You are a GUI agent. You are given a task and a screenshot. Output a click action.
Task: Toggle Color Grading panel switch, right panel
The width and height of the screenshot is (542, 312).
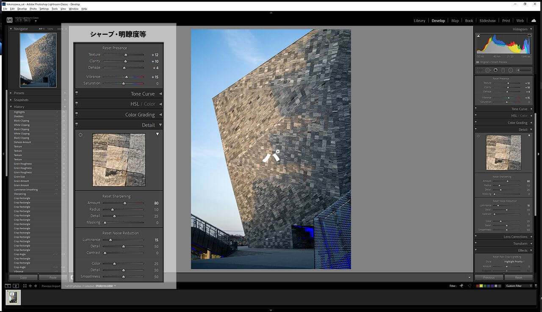tap(476, 123)
